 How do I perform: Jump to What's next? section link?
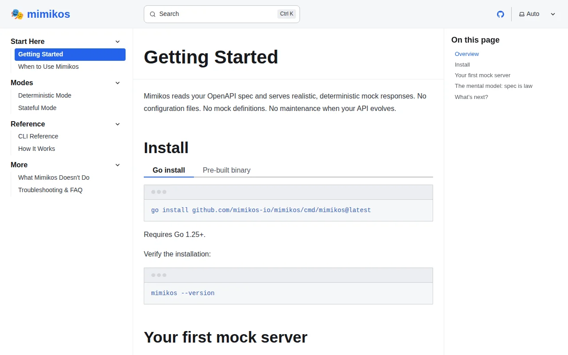coord(471,97)
